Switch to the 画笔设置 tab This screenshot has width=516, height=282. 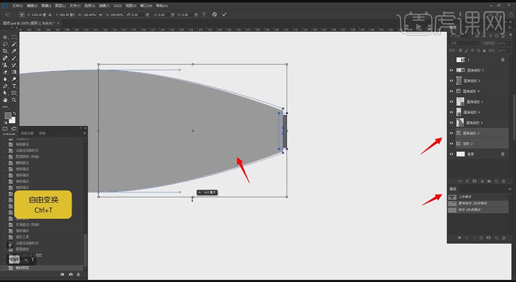coord(27,133)
